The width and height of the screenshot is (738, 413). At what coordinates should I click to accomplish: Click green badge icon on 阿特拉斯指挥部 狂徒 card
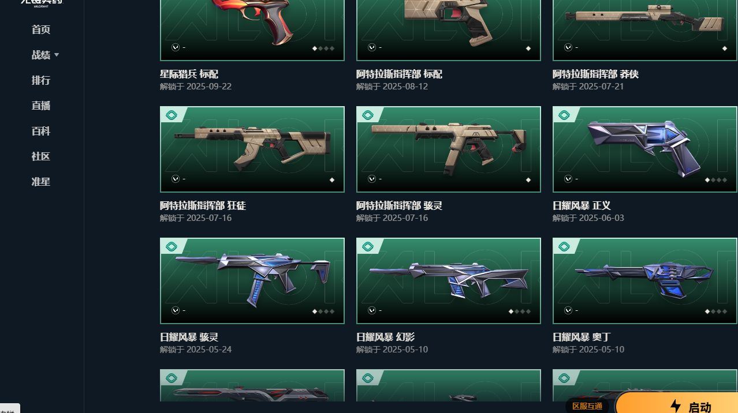click(172, 115)
